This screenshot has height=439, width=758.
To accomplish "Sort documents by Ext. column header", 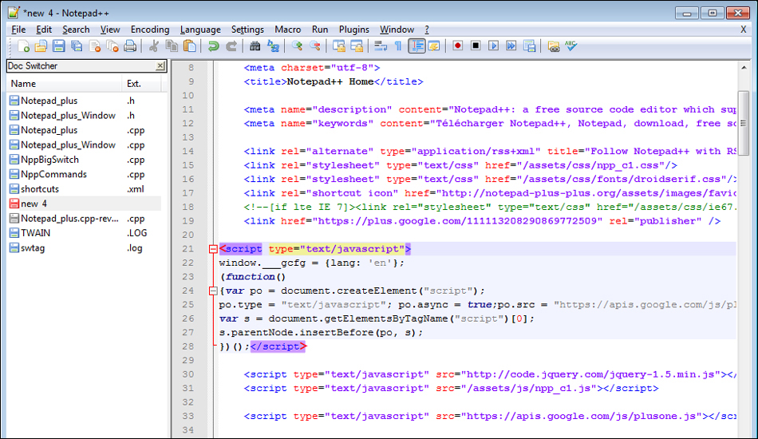I will (141, 84).
